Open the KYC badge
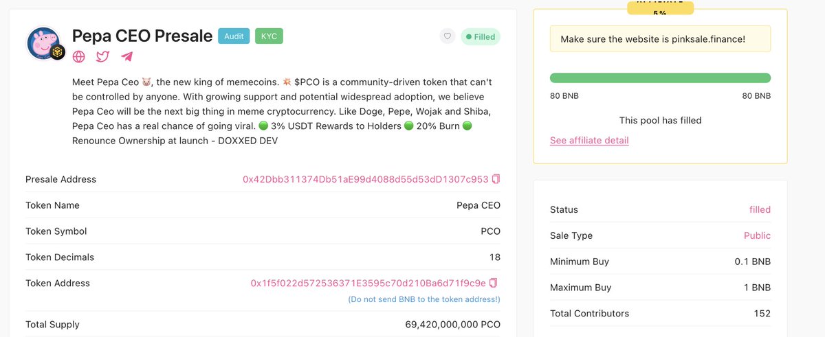The image size is (825, 337). [269, 36]
